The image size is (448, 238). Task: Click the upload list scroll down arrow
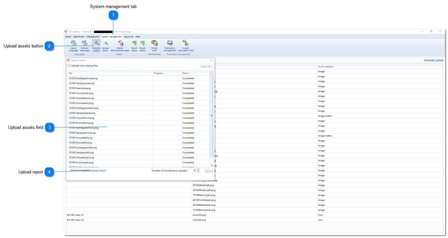tap(211, 165)
